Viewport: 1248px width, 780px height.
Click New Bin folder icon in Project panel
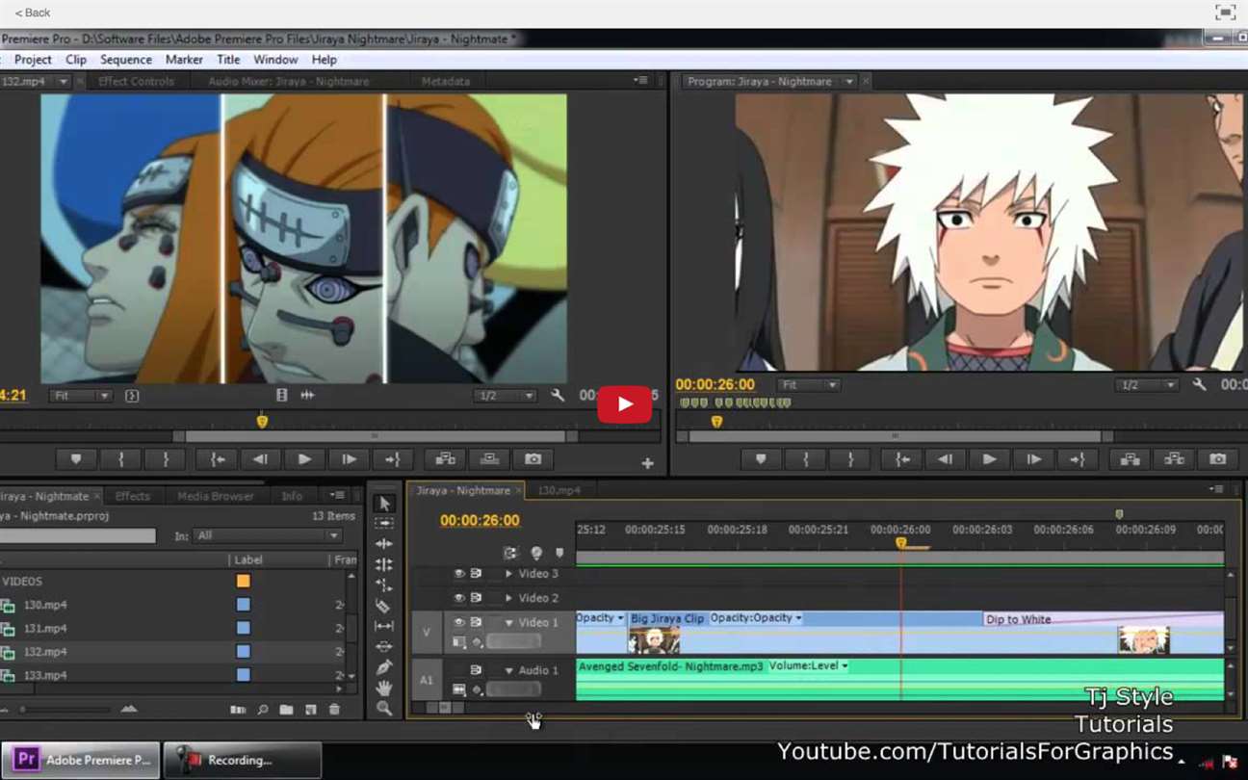click(286, 710)
